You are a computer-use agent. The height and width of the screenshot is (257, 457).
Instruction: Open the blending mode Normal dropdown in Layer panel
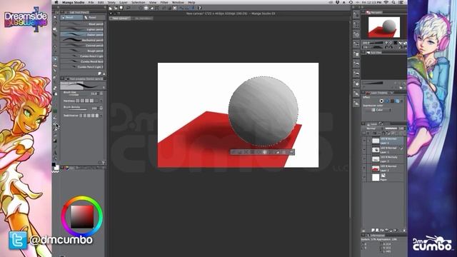click(372, 128)
